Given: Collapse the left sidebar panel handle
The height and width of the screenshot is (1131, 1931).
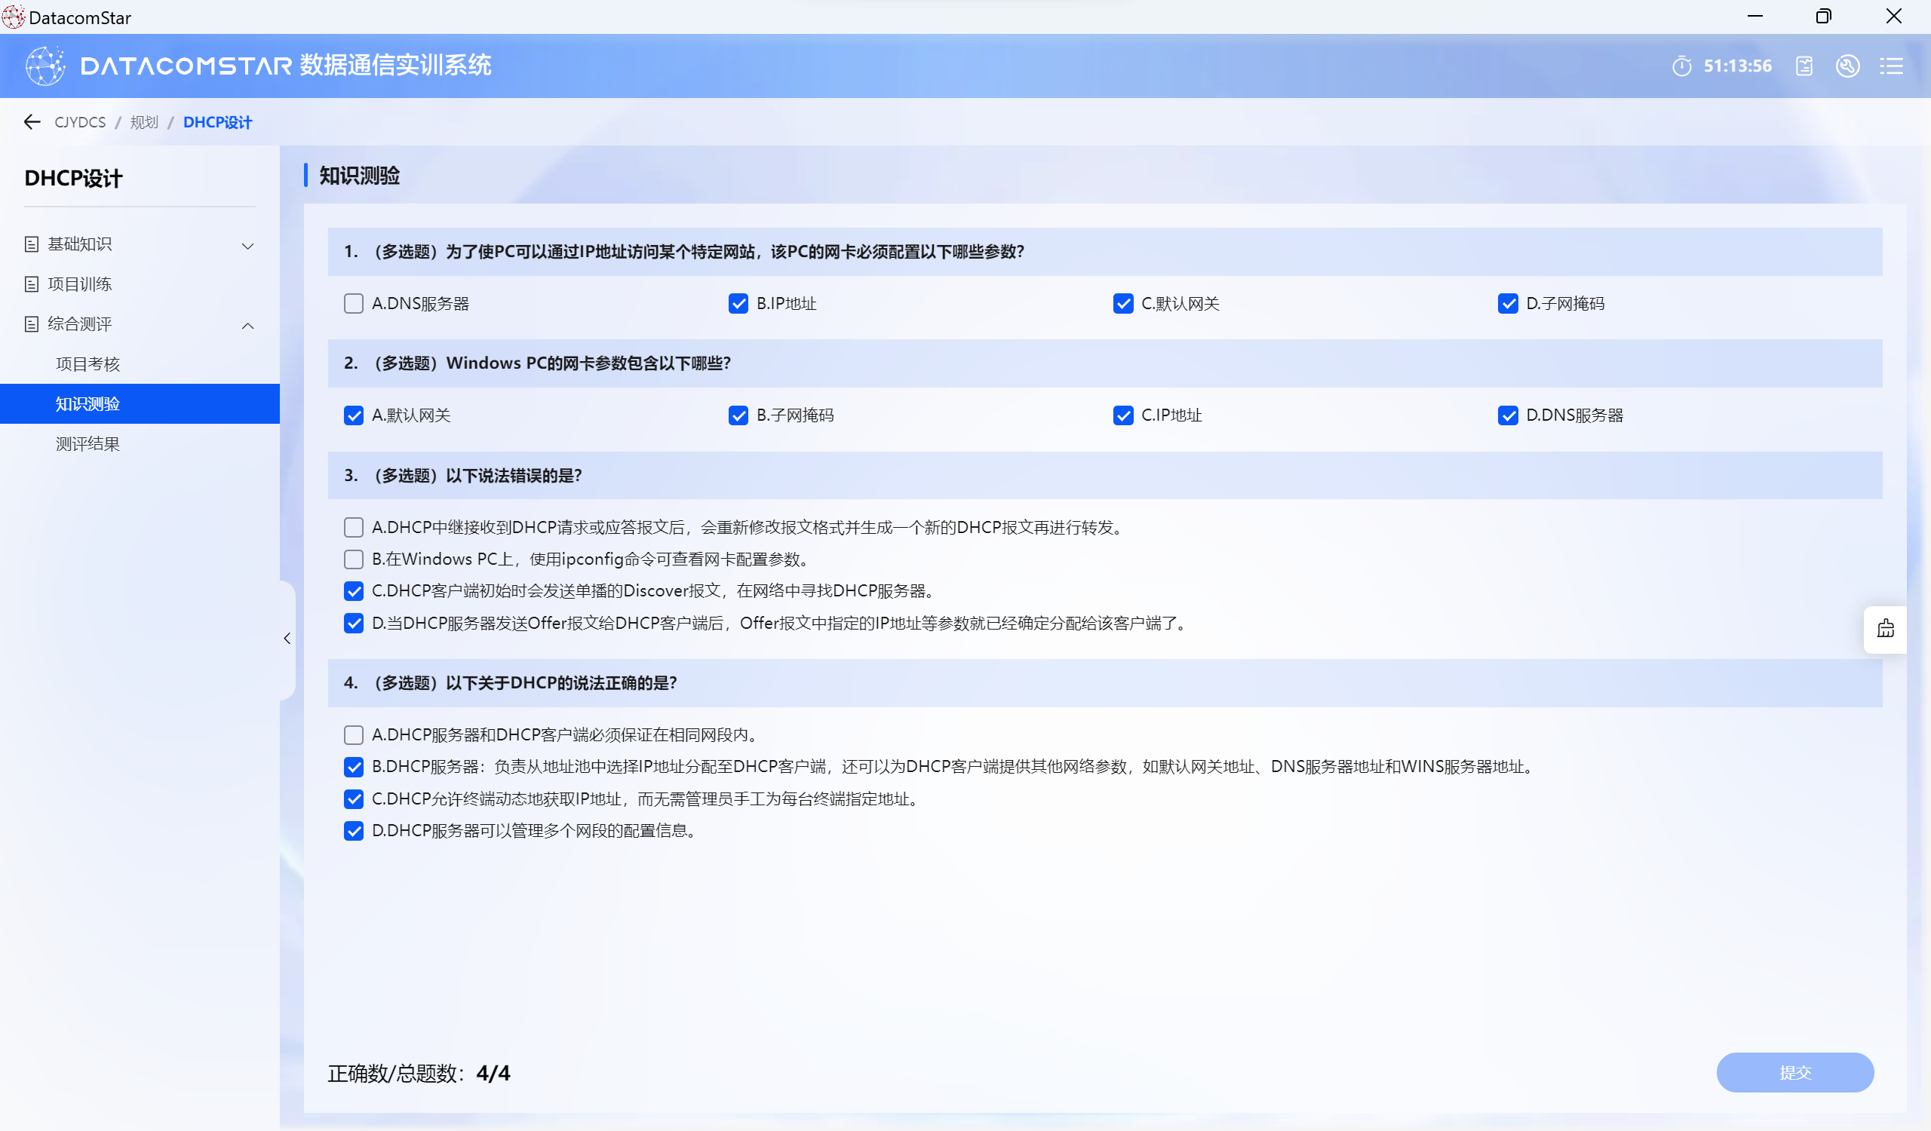Looking at the screenshot, I should pyautogui.click(x=287, y=639).
